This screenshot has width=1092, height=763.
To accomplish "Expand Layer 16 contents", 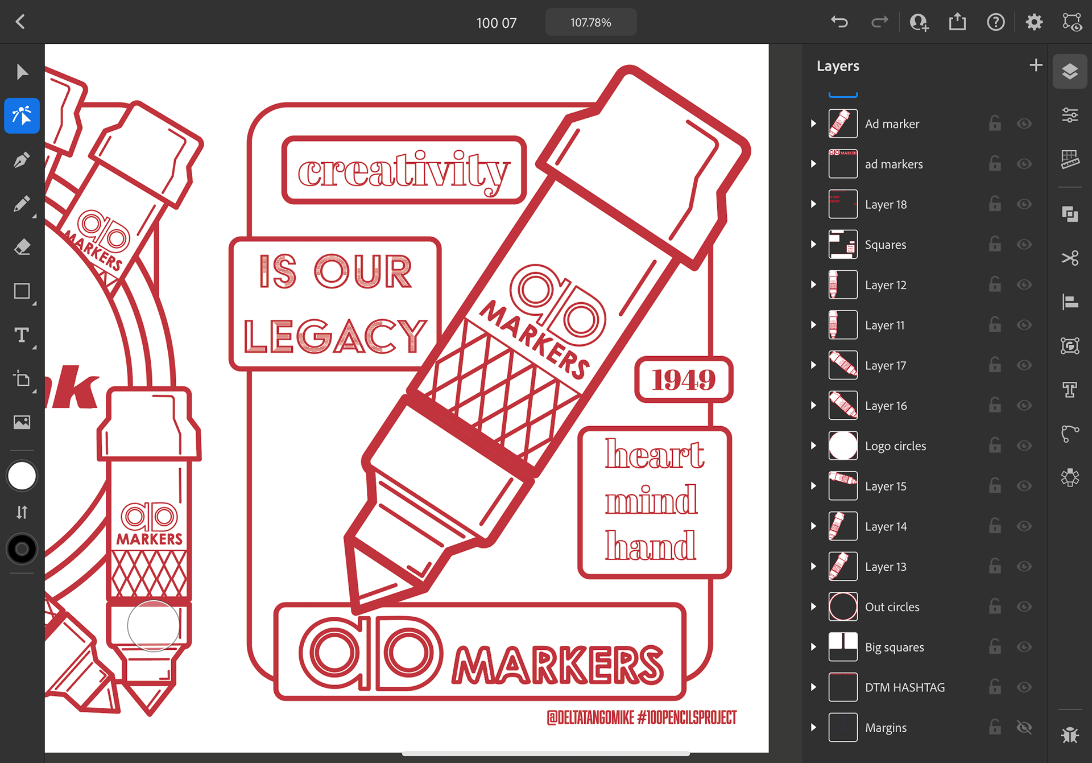I will (x=813, y=405).
